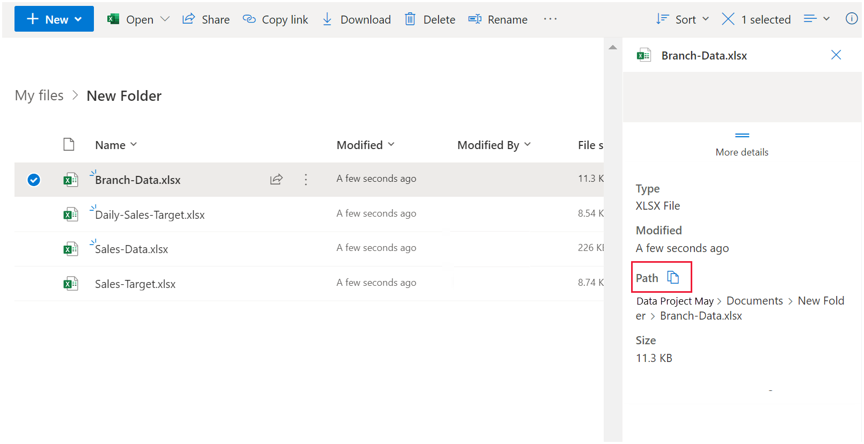Image resolution: width=864 pixels, height=444 pixels.
Task: Click scroll up arrow of file list
Action: pos(613,48)
